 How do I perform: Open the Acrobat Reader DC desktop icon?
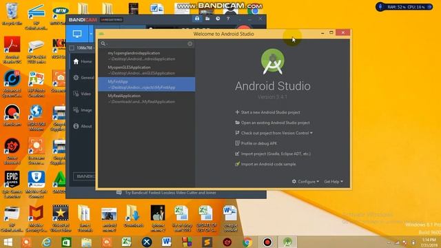[12, 50]
